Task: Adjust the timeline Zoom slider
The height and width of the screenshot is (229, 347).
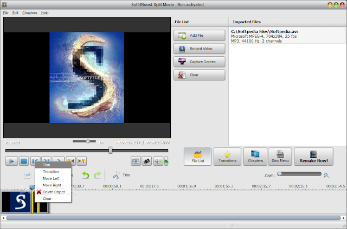Action: [299, 174]
